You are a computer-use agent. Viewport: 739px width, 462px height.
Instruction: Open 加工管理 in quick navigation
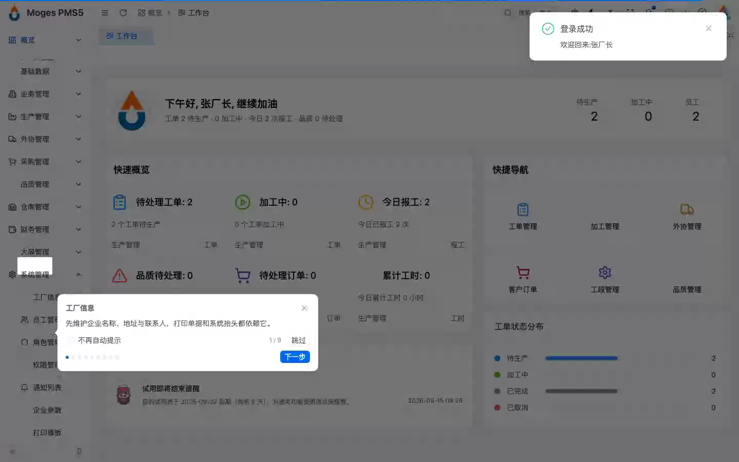pos(605,226)
